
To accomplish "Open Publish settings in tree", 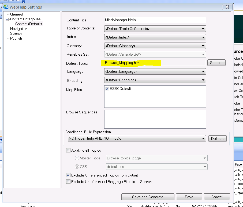I will (16, 38).
